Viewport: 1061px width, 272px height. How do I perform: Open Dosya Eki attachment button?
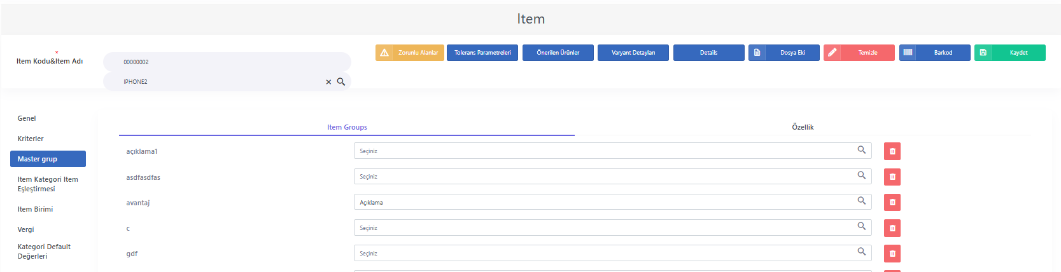point(783,53)
